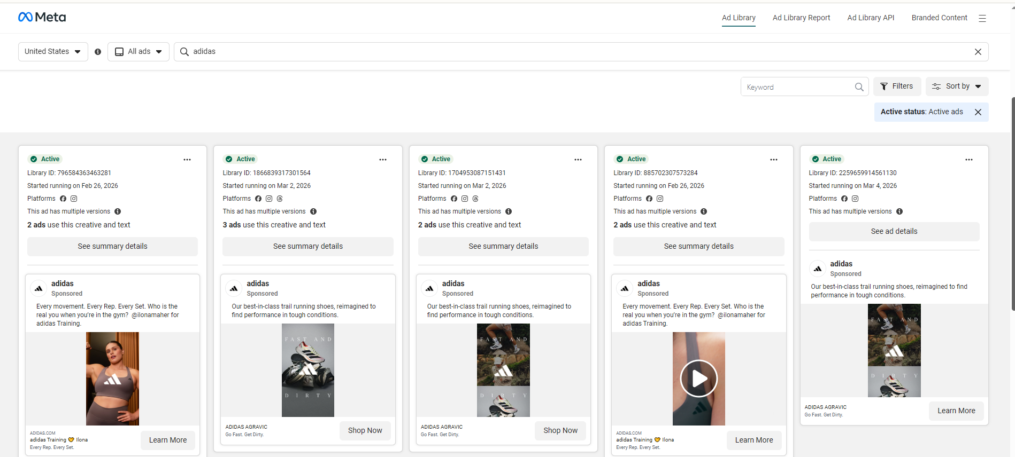Click multiple versions info icon on ad 1704953087151431
Image resolution: width=1015 pixels, height=457 pixels.
coord(509,211)
